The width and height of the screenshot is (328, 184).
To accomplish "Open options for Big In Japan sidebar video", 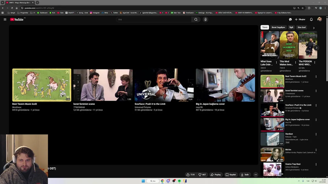I will (316, 120).
